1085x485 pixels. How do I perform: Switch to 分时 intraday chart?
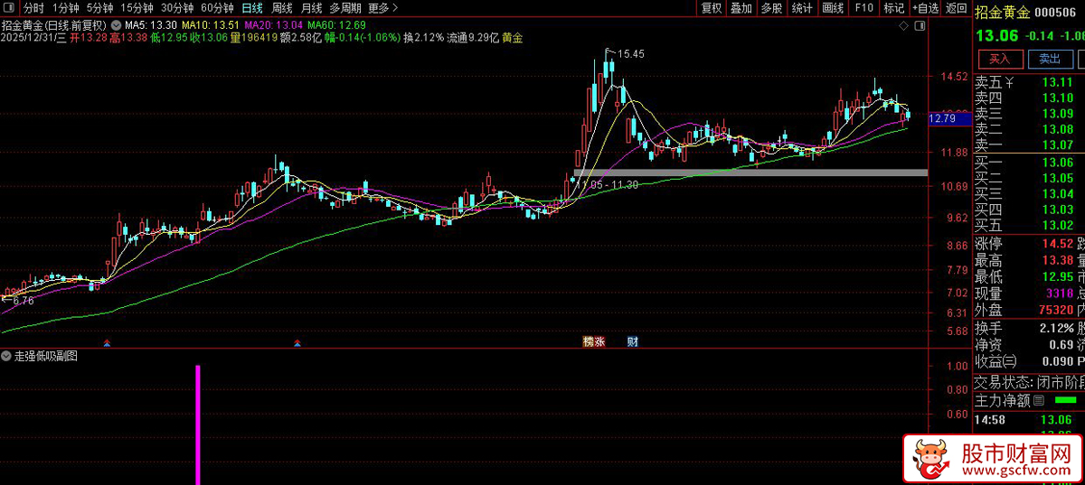point(33,8)
